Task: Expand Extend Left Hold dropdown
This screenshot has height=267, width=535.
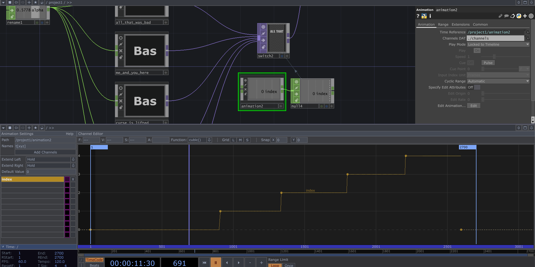Action: click(x=73, y=159)
